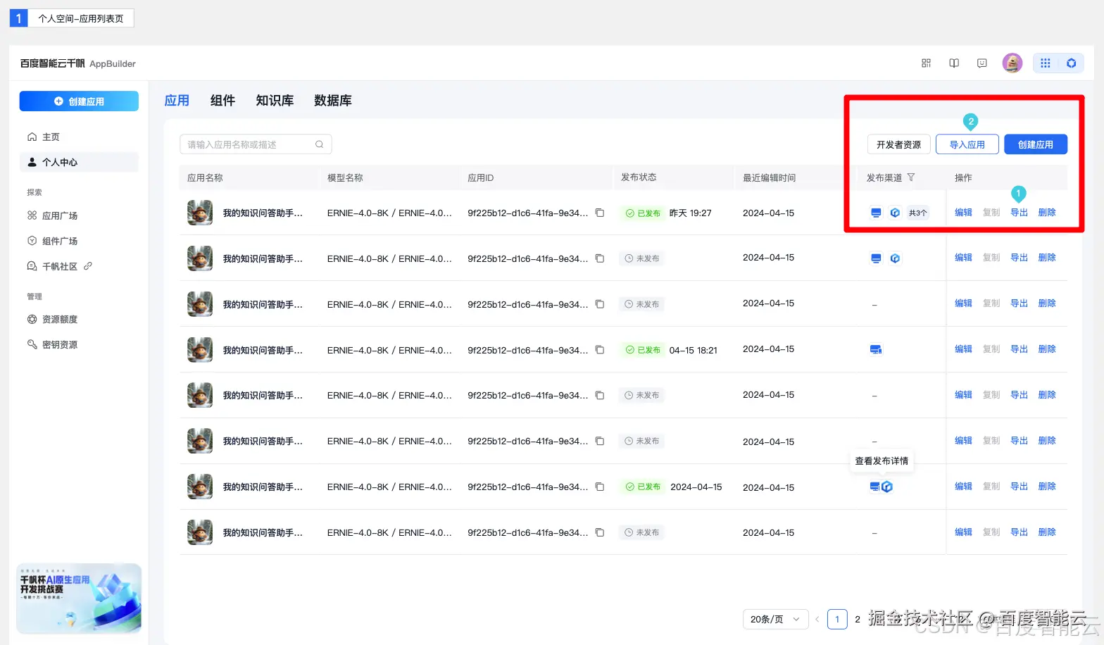Click the previous page arrow
1104x645 pixels.
click(x=817, y=619)
